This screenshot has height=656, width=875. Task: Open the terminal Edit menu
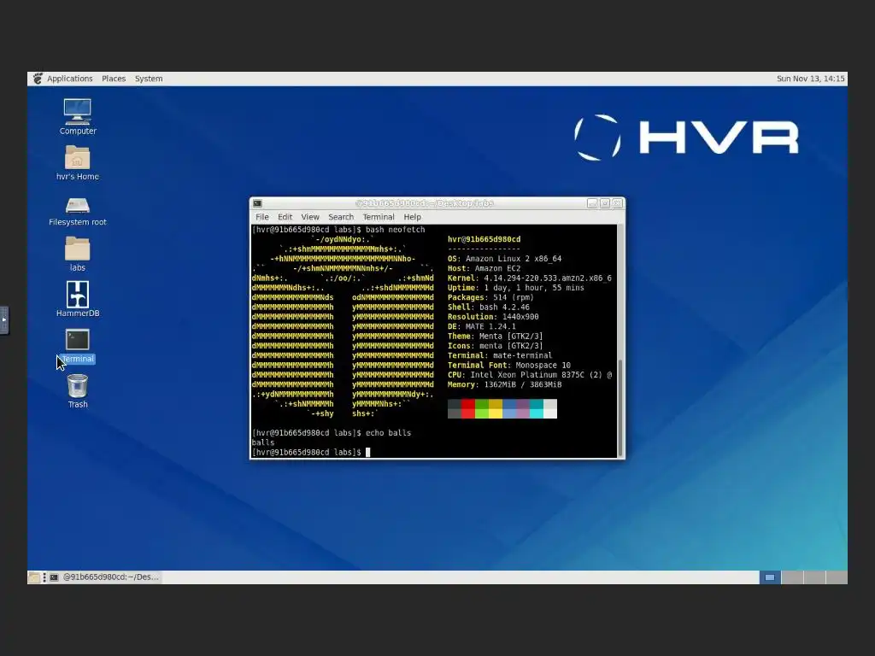click(285, 217)
